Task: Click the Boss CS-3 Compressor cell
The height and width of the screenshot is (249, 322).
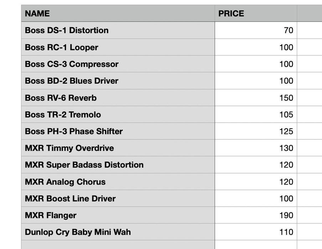Action: [118, 64]
